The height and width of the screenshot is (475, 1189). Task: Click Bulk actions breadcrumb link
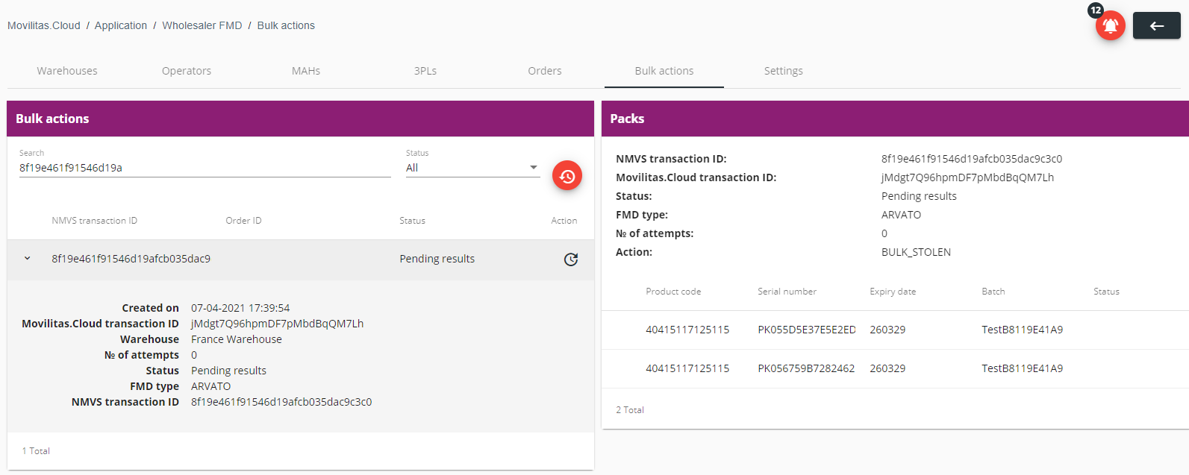[286, 25]
